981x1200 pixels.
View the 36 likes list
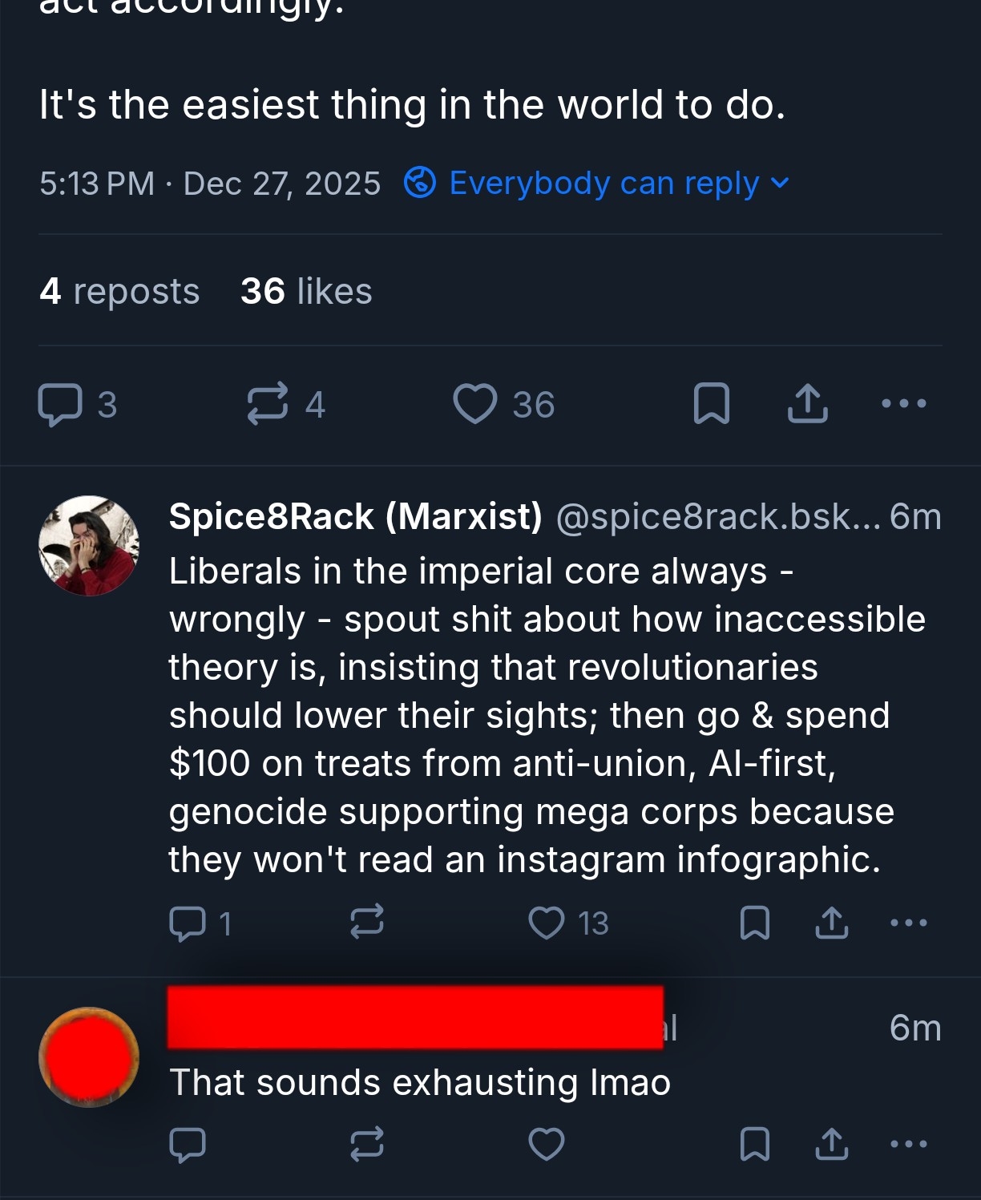tap(306, 291)
